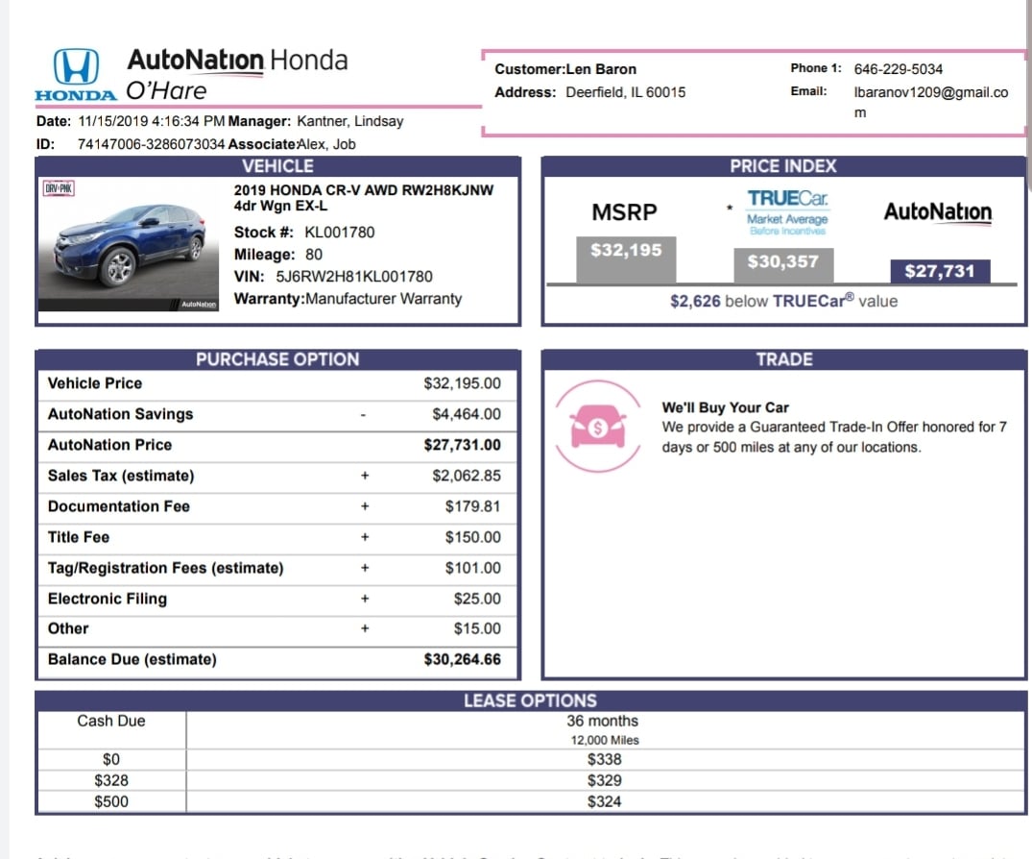Click the Other fee $15.00
1032x859 pixels.
point(477,628)
